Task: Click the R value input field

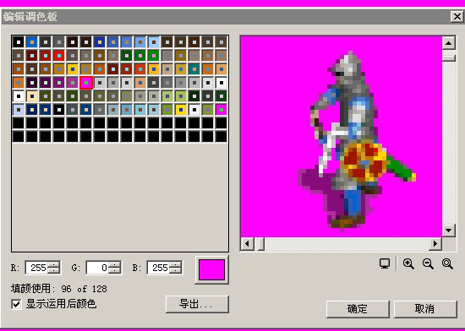Action: point(36,268)
